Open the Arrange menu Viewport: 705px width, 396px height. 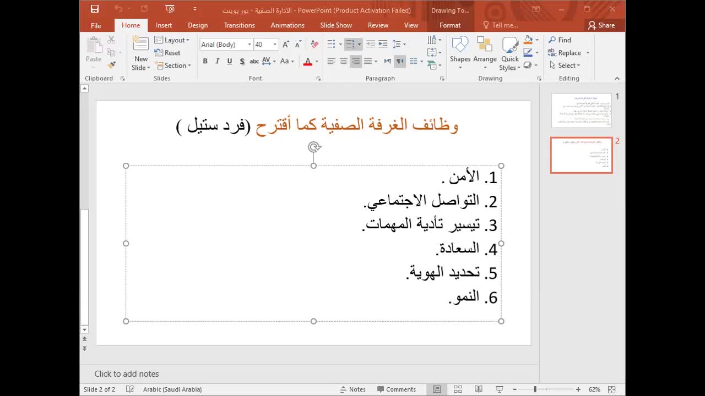(485, 53)
